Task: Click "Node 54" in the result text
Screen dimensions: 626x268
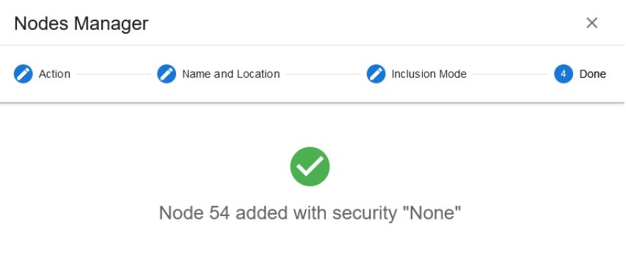Action: (x=194, y=212)
